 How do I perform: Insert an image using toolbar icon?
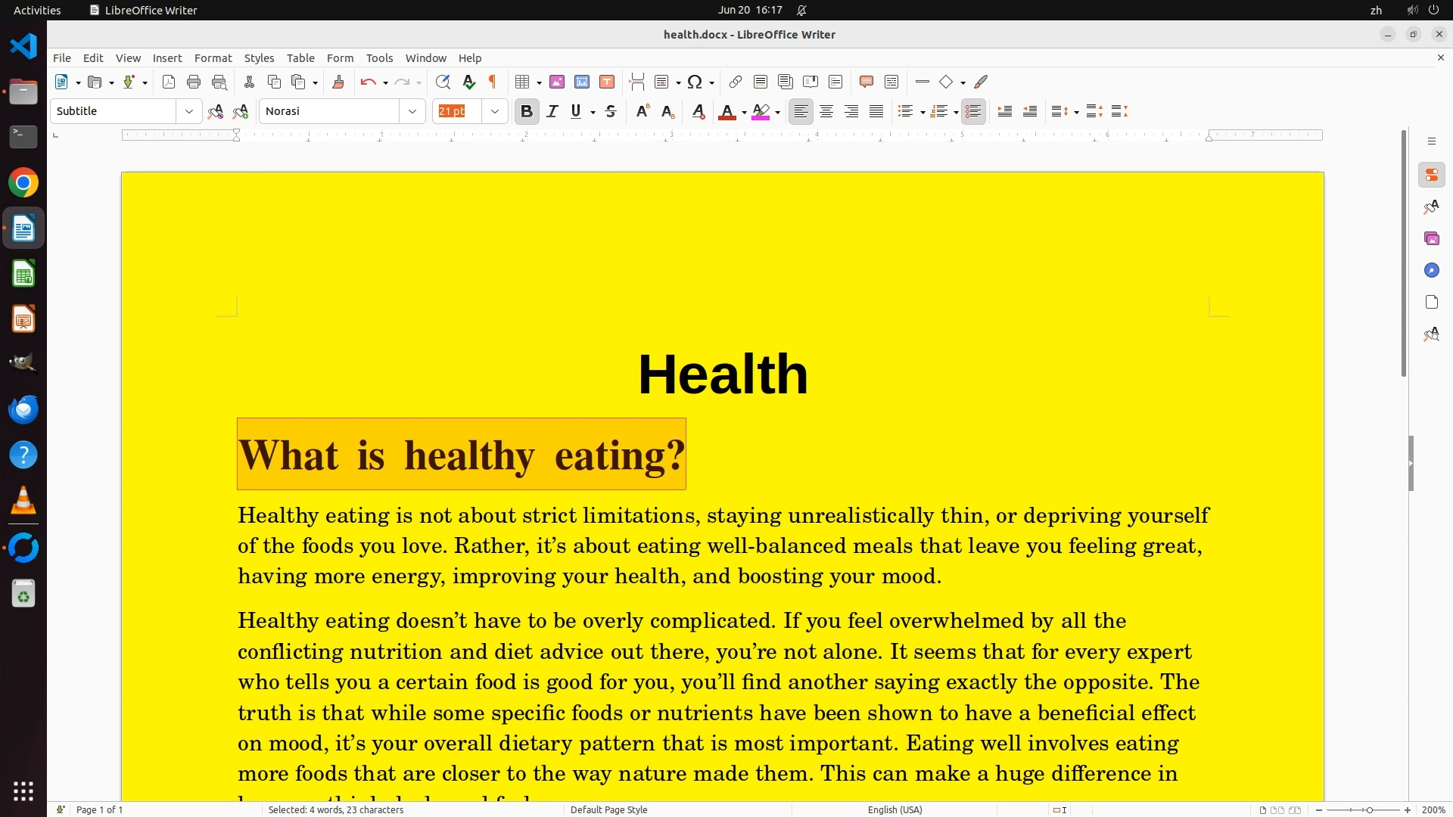coord(557,82)
